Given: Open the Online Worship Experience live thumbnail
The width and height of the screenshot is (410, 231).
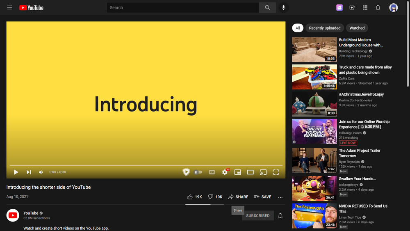Looking at the screenshot, I should coord(314,131).
